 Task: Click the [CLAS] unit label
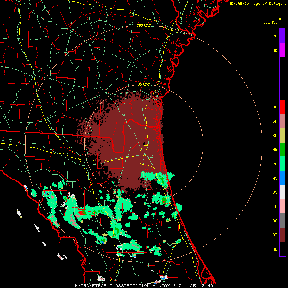pos(270,22)
